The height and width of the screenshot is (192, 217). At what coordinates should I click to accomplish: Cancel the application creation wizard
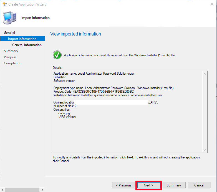click(x=199, y=185)
